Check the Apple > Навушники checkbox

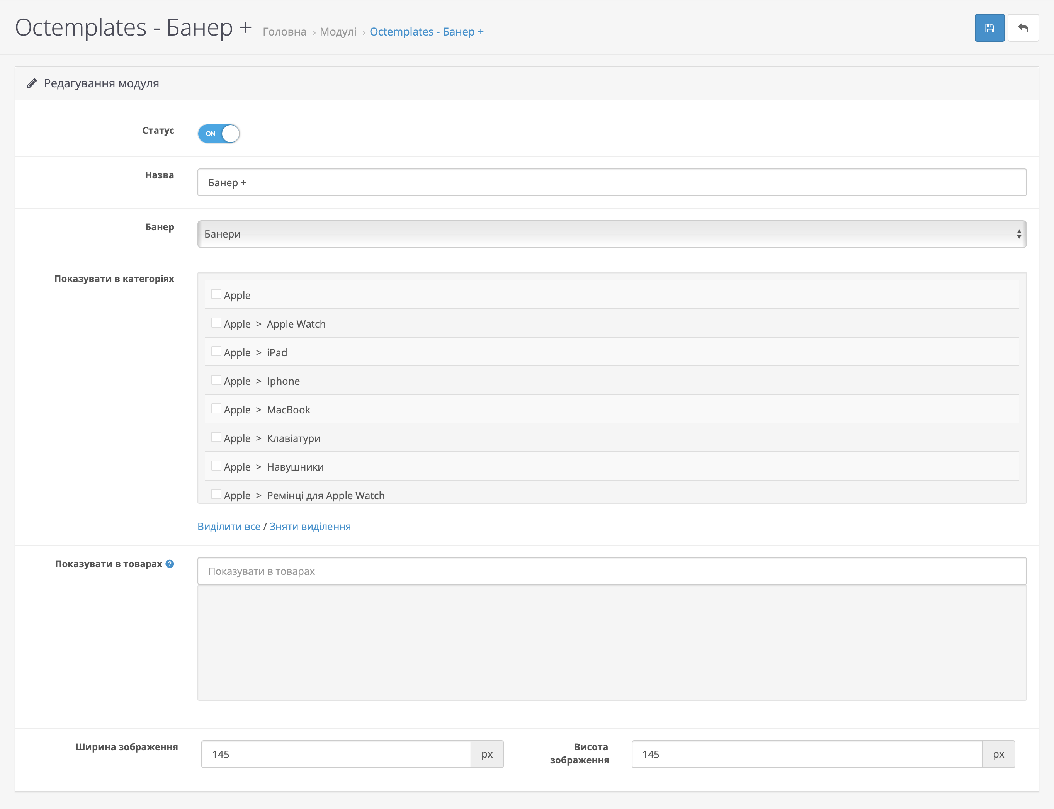tap(216, 466)
